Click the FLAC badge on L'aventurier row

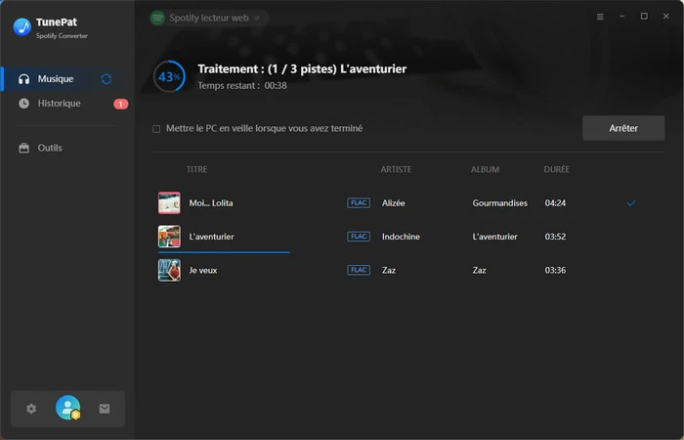359,237
